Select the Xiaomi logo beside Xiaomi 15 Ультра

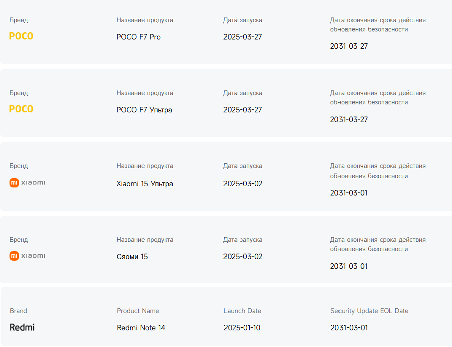point(27,183)
